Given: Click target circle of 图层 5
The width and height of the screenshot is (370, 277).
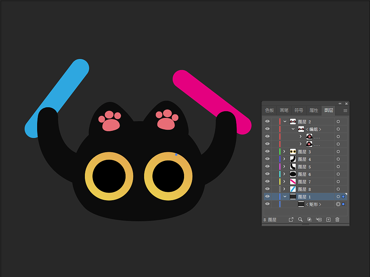Looking at the screenshot, I should 338,167.
